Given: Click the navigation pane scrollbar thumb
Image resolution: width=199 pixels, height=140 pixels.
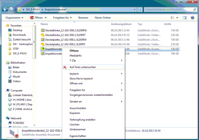Looking at the screenshot, I should (34, 42).
